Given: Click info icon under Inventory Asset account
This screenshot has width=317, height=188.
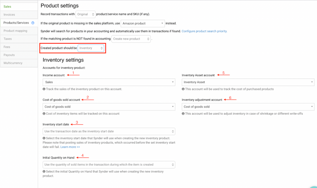Looking at the screenshot, I should 183,89.
